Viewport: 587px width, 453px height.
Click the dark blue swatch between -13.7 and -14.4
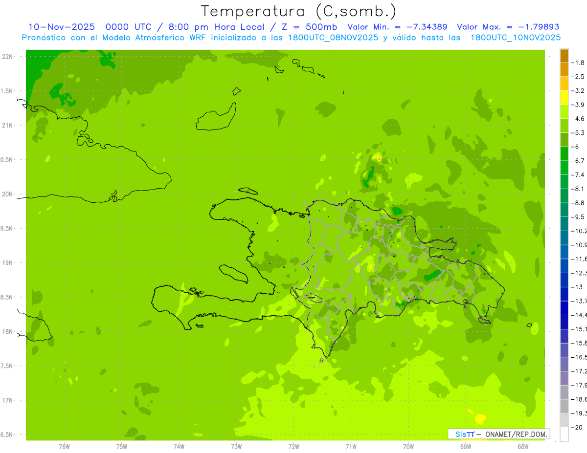(x=564, y=308)
